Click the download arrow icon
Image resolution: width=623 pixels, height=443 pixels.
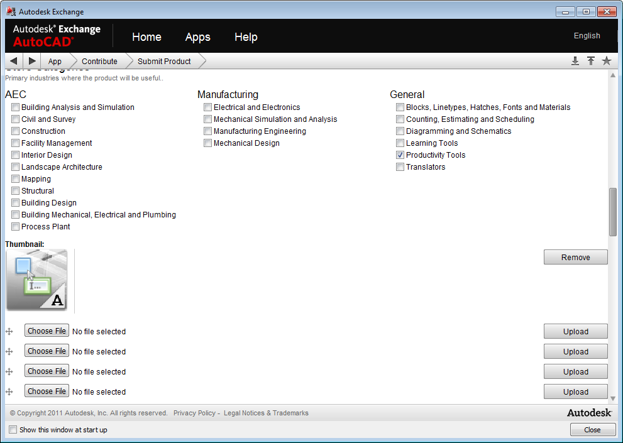coord(575,61)
